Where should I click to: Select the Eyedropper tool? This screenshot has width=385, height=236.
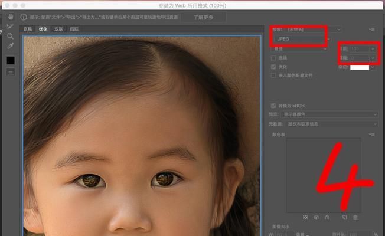(x=10, y=46)
